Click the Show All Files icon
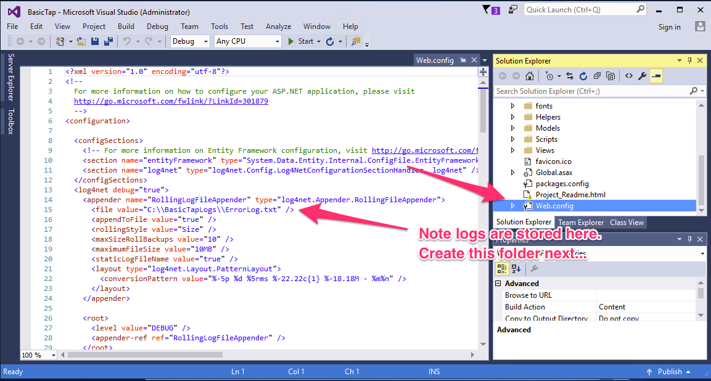Viewport: 711px width, 381px height. (610, 76)
